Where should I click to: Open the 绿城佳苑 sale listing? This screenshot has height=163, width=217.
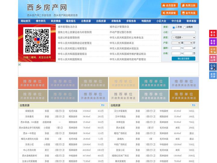(30, 111)
